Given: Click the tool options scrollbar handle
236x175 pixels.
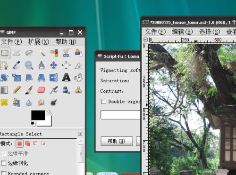Looking at the screenshot, I should coord(81,154).
